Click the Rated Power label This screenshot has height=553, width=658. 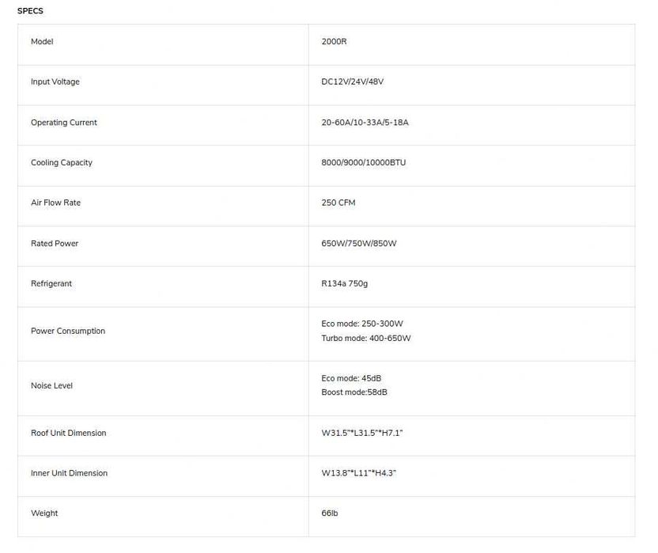tap(55, 243)
